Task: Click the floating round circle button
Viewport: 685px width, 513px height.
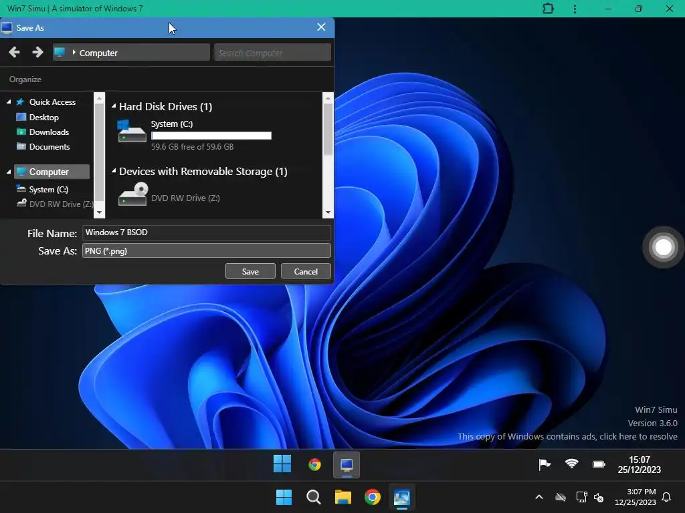Action: (x=663, y=247)
